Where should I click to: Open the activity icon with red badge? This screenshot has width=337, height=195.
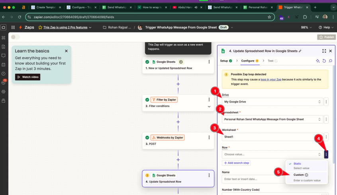[x=4, y=82]
